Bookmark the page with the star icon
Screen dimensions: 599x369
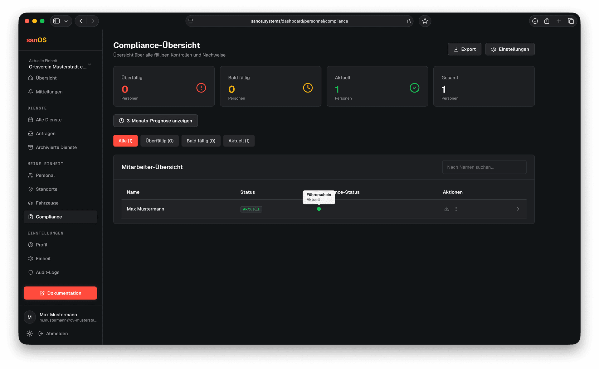coord(425,21)
